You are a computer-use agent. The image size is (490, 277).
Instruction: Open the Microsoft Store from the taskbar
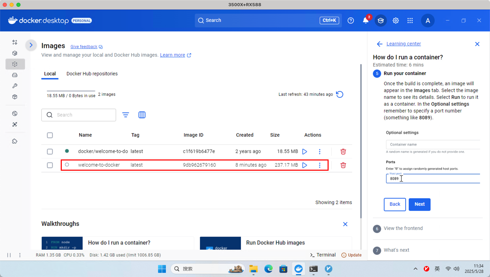pyautogui.click(x=283, y=269)
